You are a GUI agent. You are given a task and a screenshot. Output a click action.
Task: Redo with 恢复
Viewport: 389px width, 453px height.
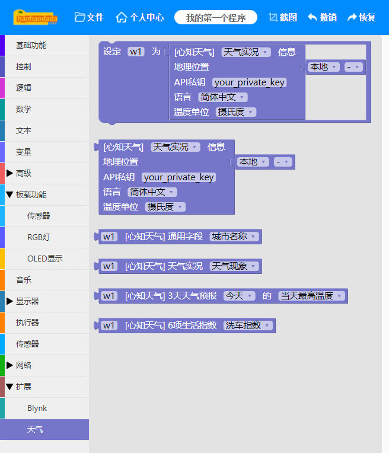click(362, 17)
